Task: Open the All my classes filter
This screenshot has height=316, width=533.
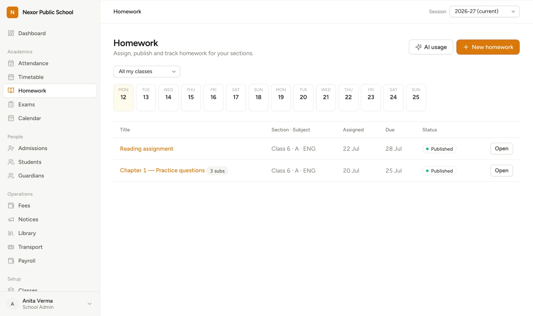Action: (x=147, y=72)
